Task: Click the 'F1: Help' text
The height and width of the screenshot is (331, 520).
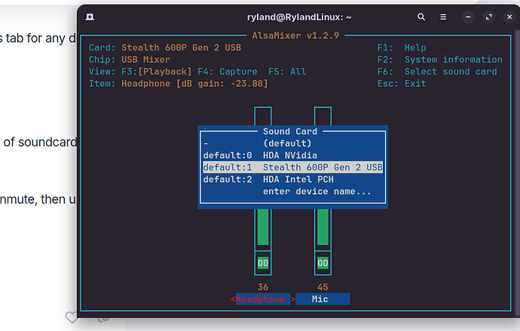Action: tap(402, 48)
